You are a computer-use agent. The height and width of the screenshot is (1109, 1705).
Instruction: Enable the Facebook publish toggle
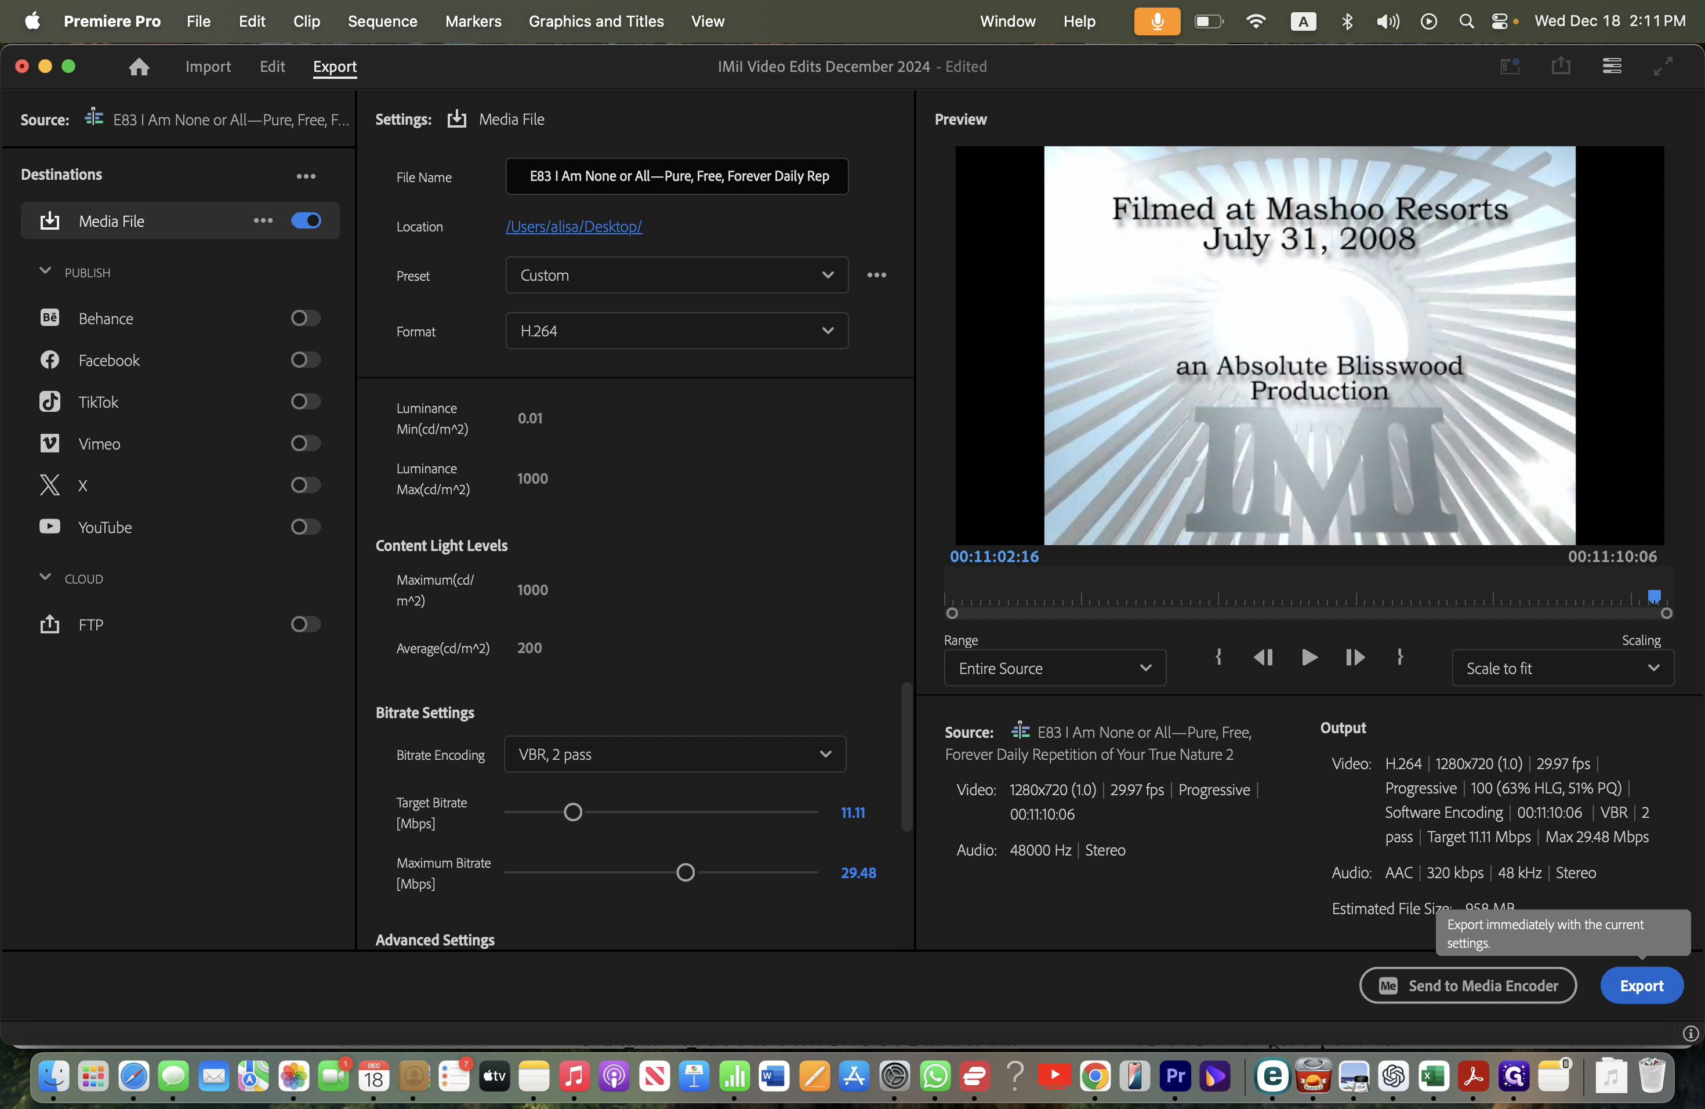(x=306, y=360)
